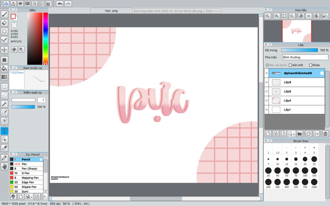Duplicate layer icon in layer panel
Screen dimensions: 330x206
pyautogui.click(x=308, y=134)
